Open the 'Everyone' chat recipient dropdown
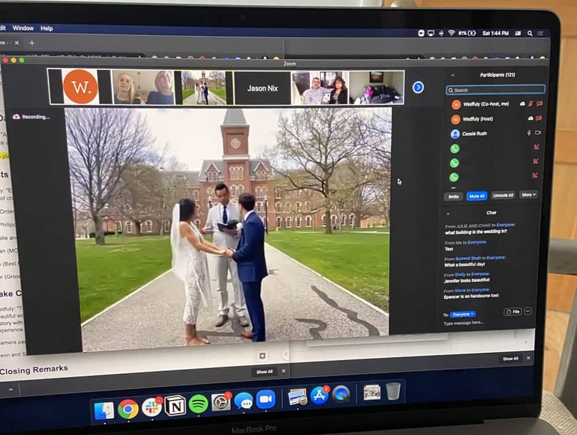Image resolution: width=577 pixels, height=435 pixels. (x=463, y=314)
